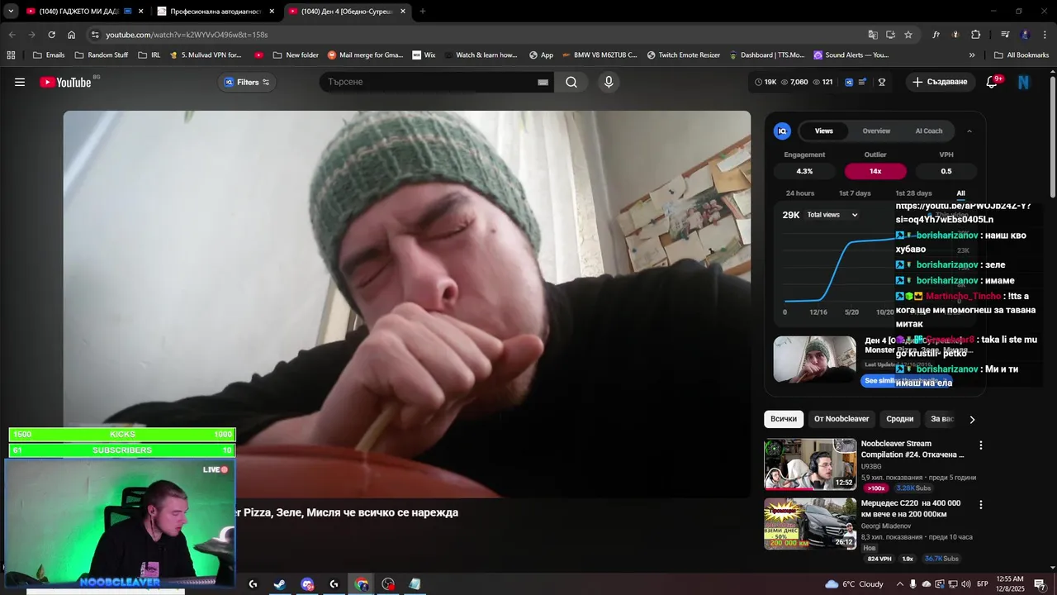This screenshot has height=595, width=1057.
Task: Select the Всички filter chip
Action: [x=784, y=419]
